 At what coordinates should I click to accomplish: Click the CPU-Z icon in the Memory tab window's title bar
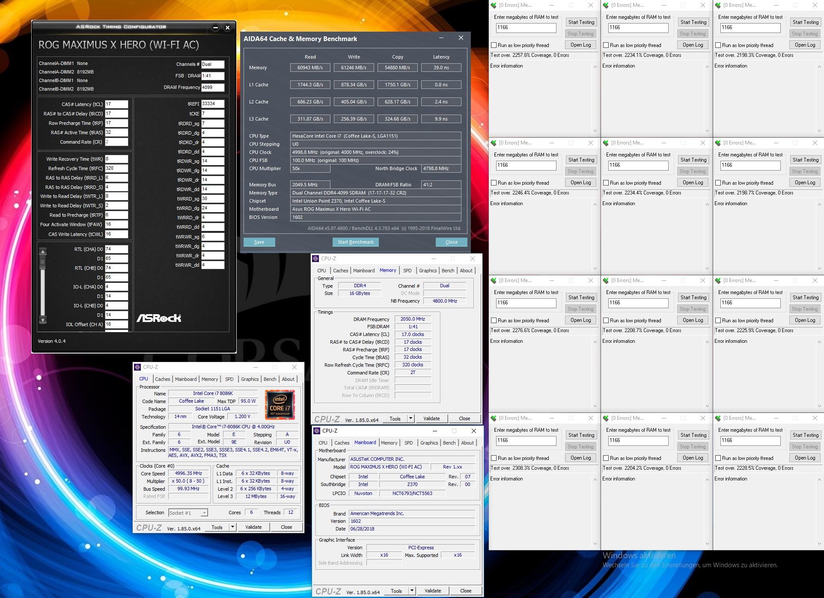[315, 259]
